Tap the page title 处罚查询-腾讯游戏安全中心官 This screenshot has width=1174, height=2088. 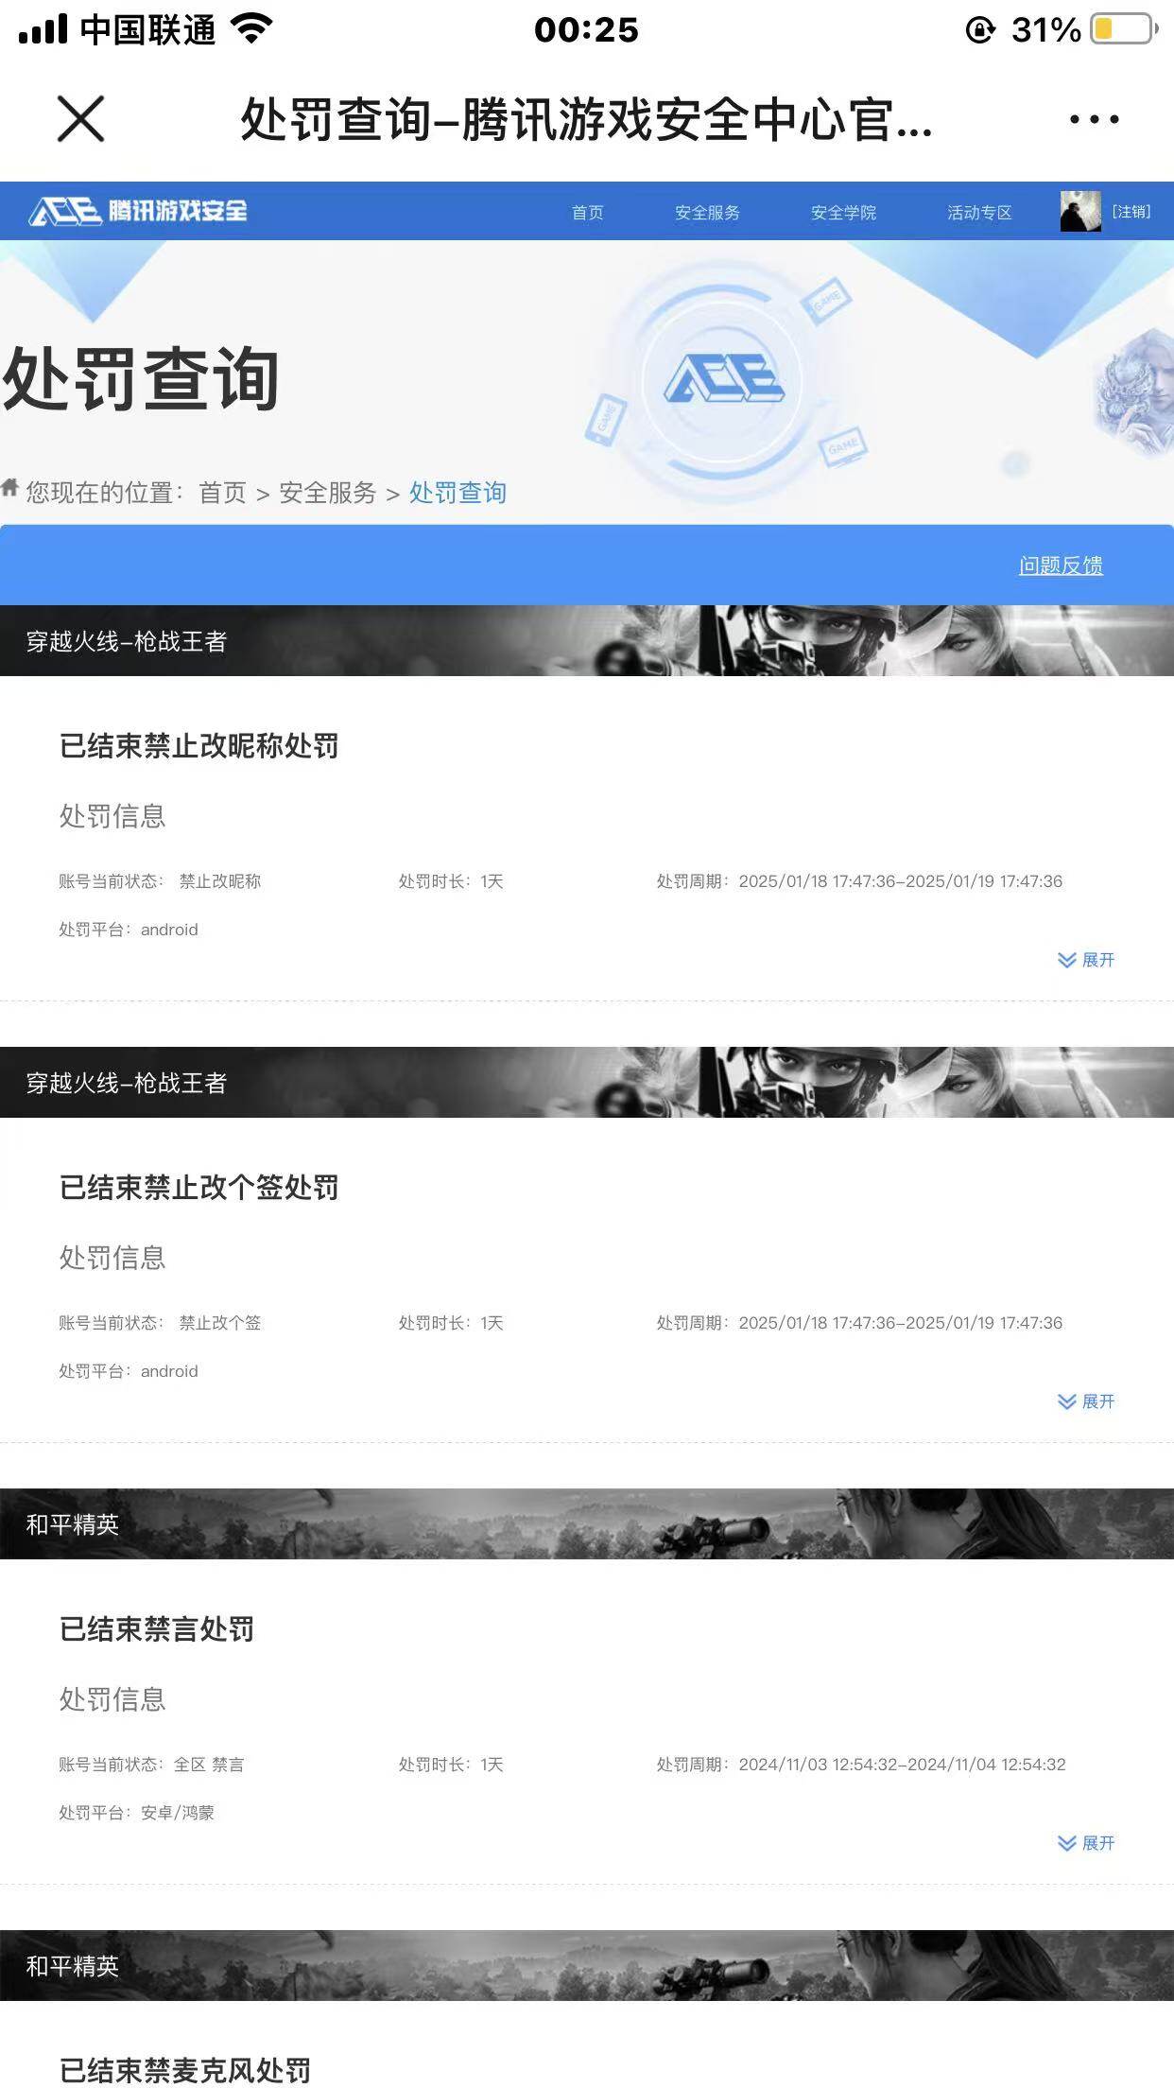point(586,120)
